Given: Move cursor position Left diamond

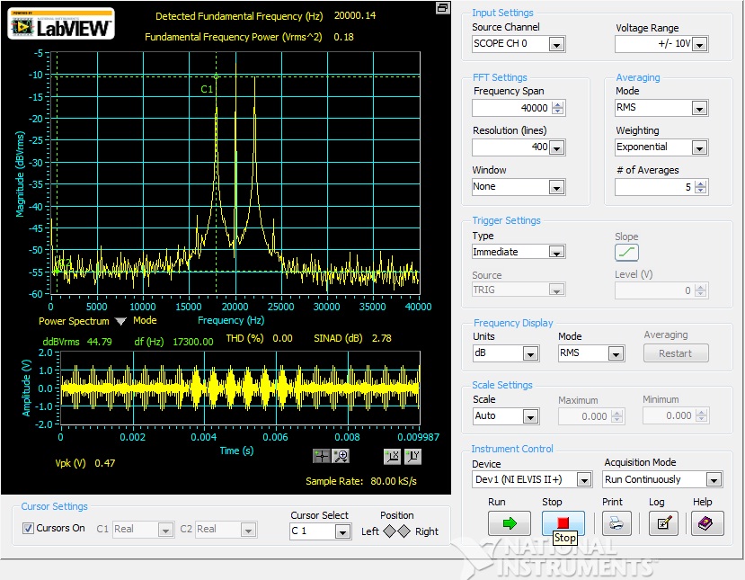Looking at the screenshot, I should [389, 531].
